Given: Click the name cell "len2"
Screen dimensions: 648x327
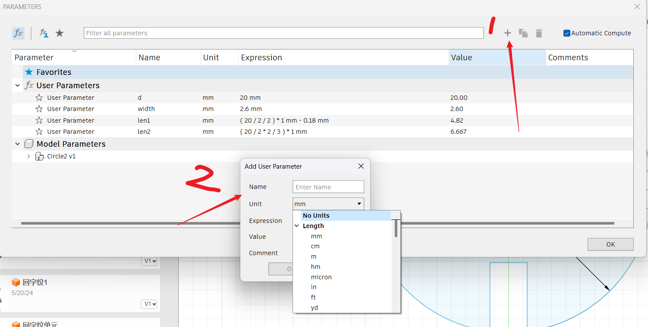Looking at the screenshot, I should (x=144, y=132).
